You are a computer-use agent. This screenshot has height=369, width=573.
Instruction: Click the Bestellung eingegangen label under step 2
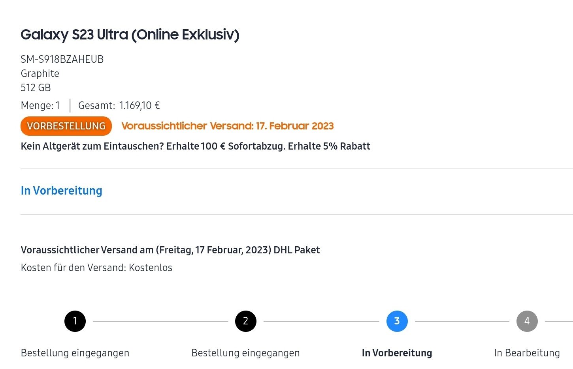(x=245, y=353)
